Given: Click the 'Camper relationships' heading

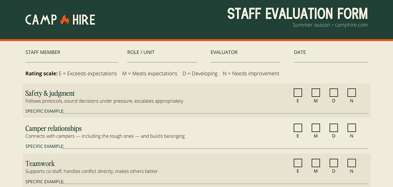Looking at the screenshot, I should click(x=53, y=129).
